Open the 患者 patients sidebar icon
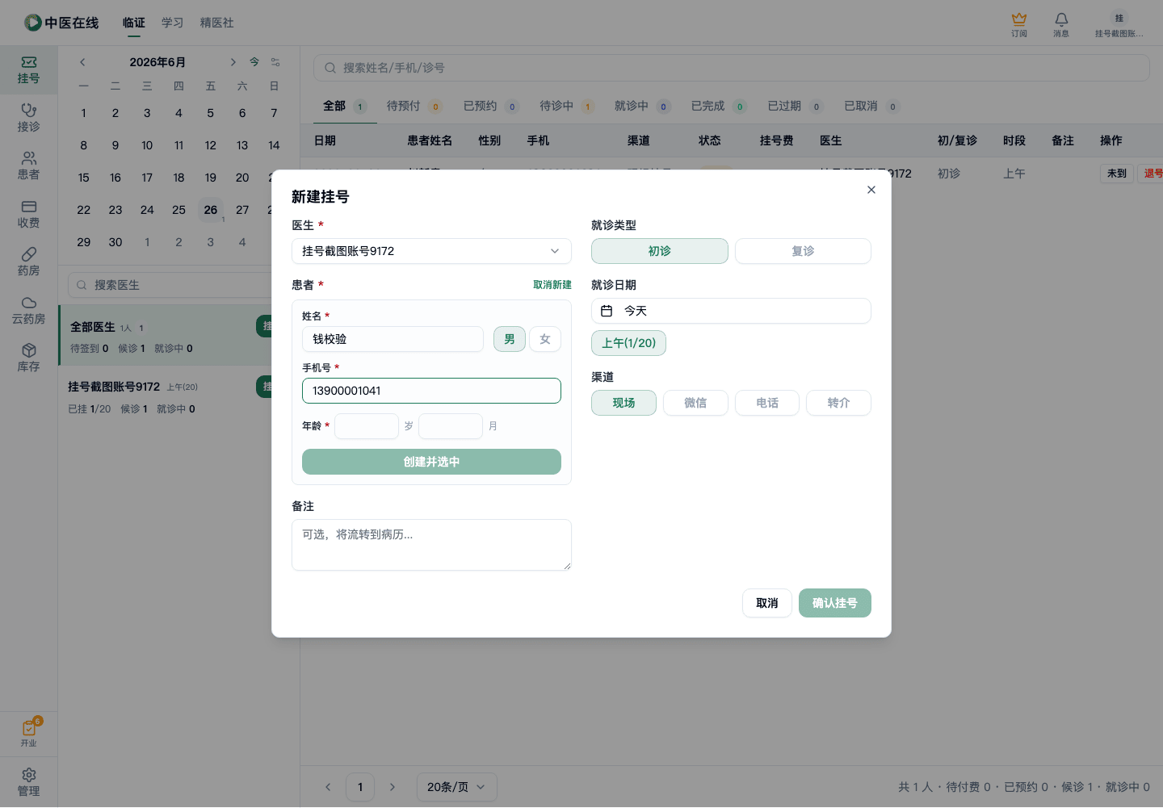This screenshot has width=1163, height=808. [28, 166]
